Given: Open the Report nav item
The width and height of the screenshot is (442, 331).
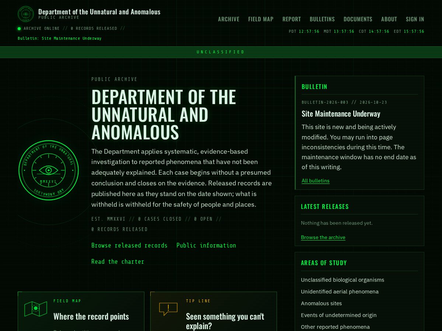Looking at the screenshot, I should tap(292, 19).
